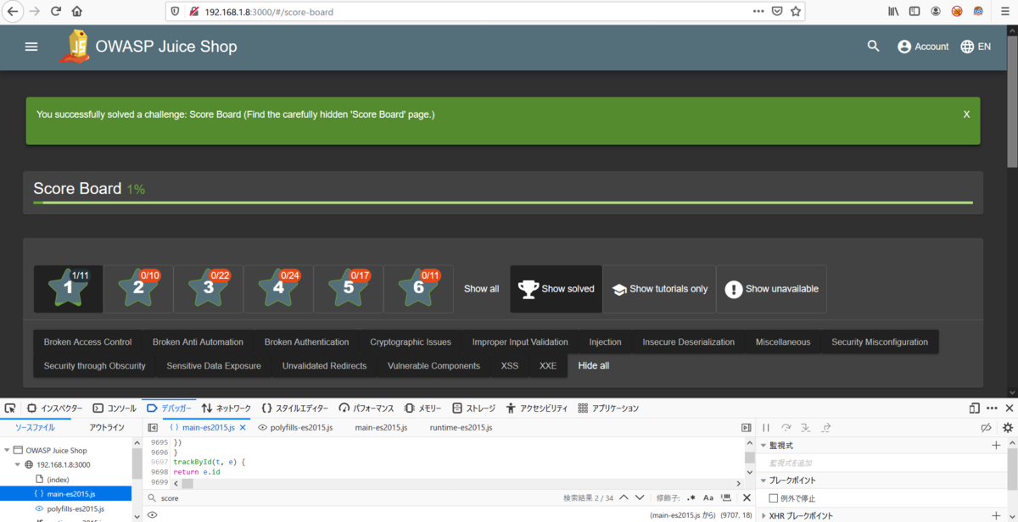Image resolution: width=1018 pixels, height=522 pixels.
Task: Open devtools three-dot options menu
Action: 992,408
